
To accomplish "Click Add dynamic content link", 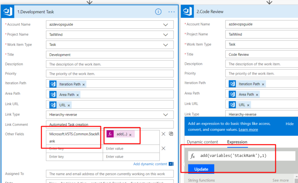I will tap(150, 164).
